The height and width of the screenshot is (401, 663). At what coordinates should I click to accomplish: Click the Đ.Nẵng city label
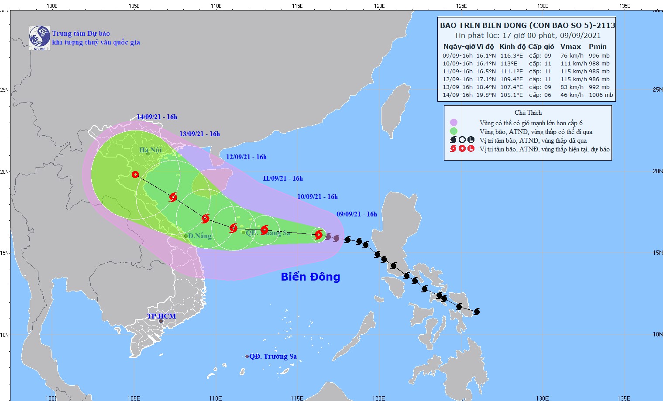pos(200,236)
